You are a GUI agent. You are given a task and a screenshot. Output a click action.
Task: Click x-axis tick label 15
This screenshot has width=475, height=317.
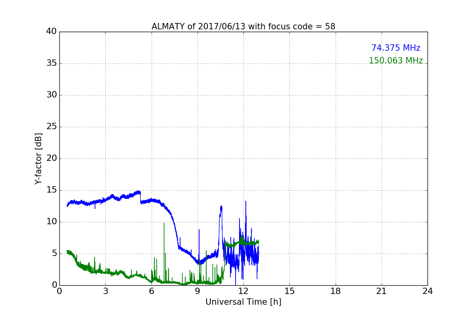click(289, 291)
